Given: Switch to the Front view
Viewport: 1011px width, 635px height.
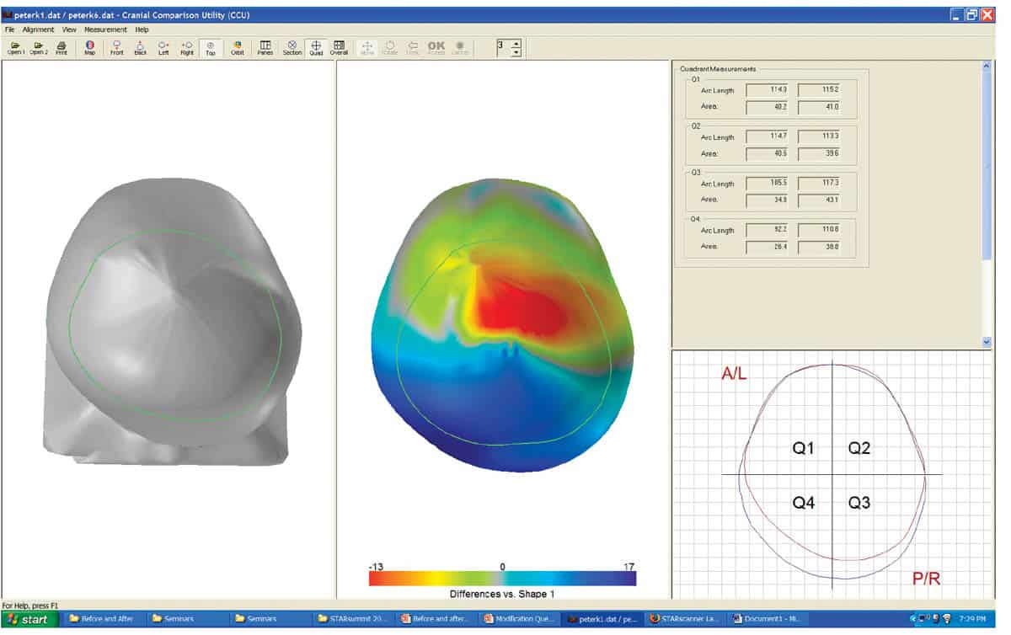Looking at the screenshot, I should coord(117,47).
